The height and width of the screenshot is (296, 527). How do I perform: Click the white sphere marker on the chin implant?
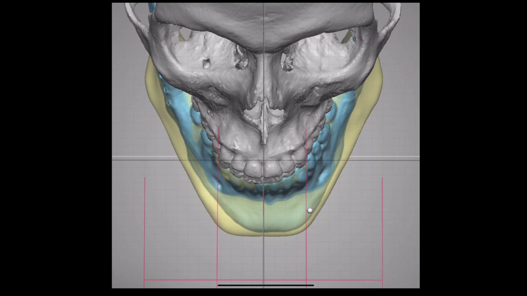coord(310,211)
